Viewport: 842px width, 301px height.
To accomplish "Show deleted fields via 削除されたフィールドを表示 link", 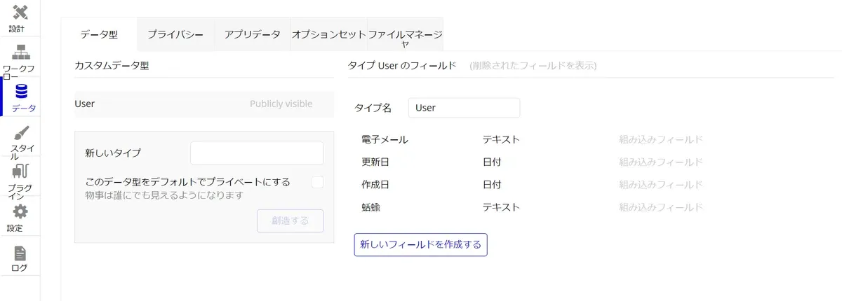I will click(533, 66).
